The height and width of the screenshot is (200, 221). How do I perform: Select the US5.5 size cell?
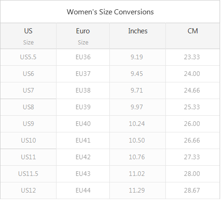pyautogui.click(x=28, y=57)
